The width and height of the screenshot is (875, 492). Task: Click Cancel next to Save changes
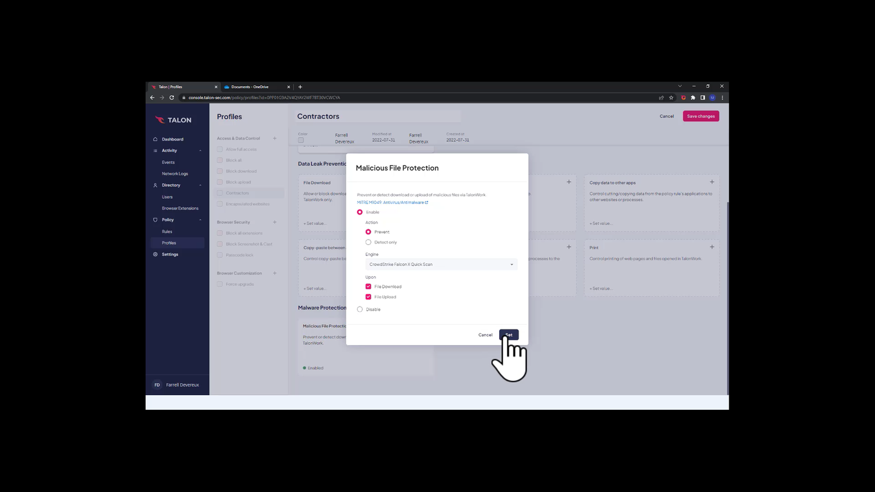coord(667,116)
